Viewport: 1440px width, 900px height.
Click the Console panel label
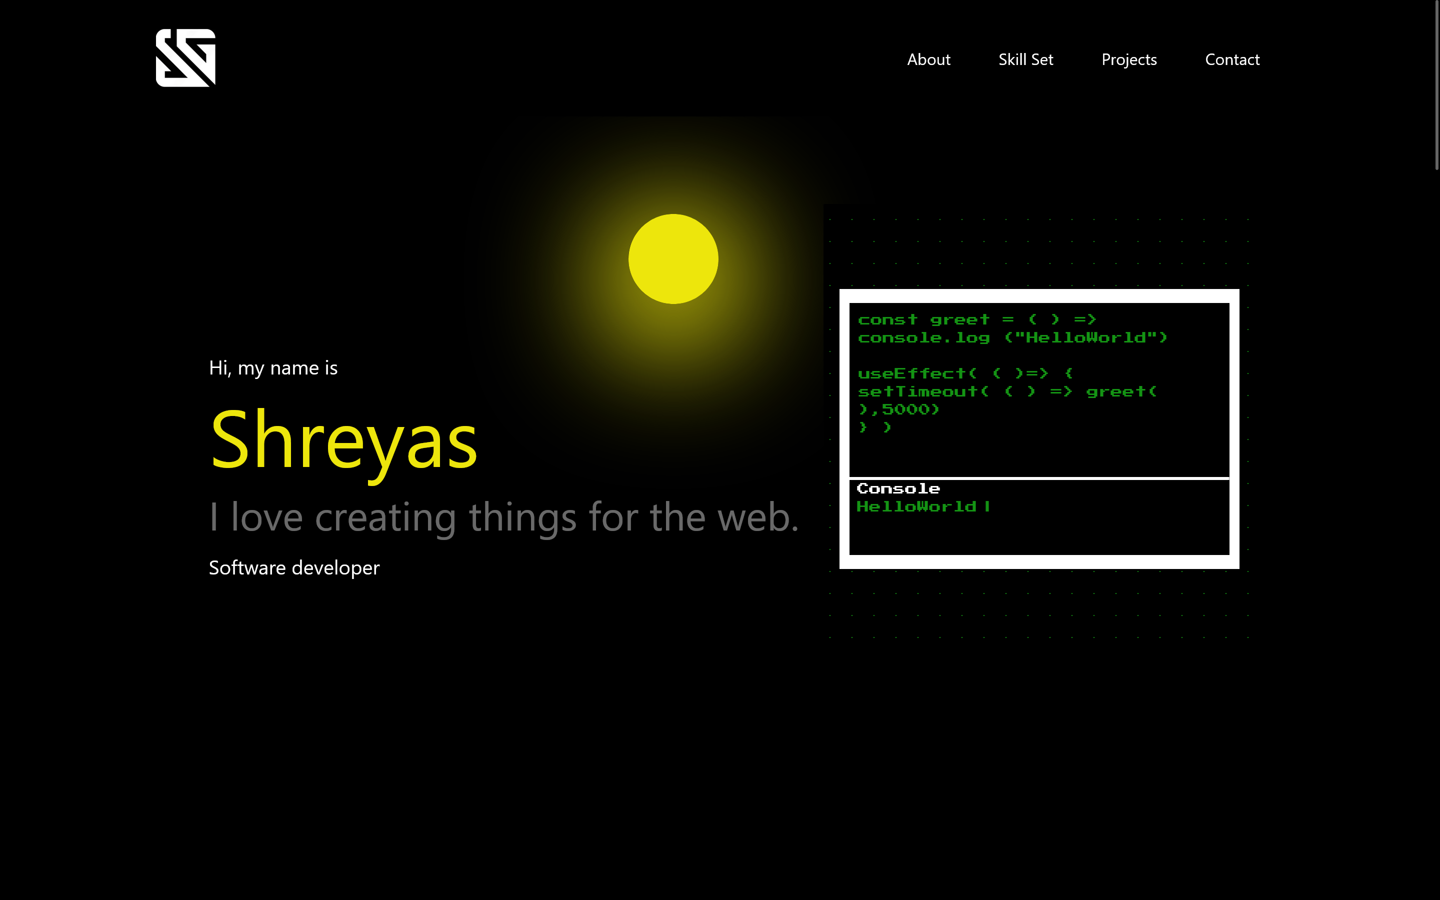(898, 488)
